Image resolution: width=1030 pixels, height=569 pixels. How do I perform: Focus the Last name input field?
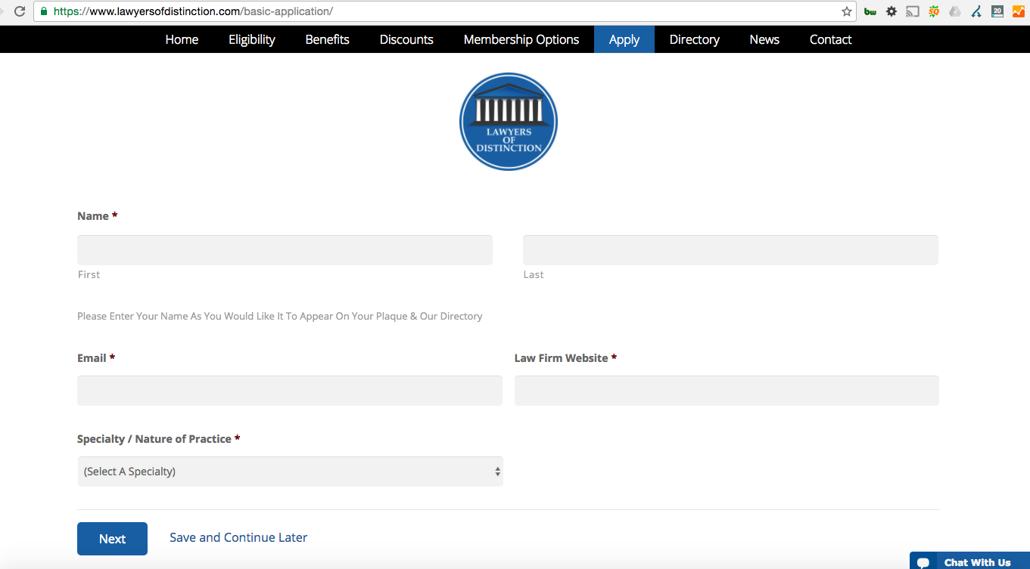[730, 250]
